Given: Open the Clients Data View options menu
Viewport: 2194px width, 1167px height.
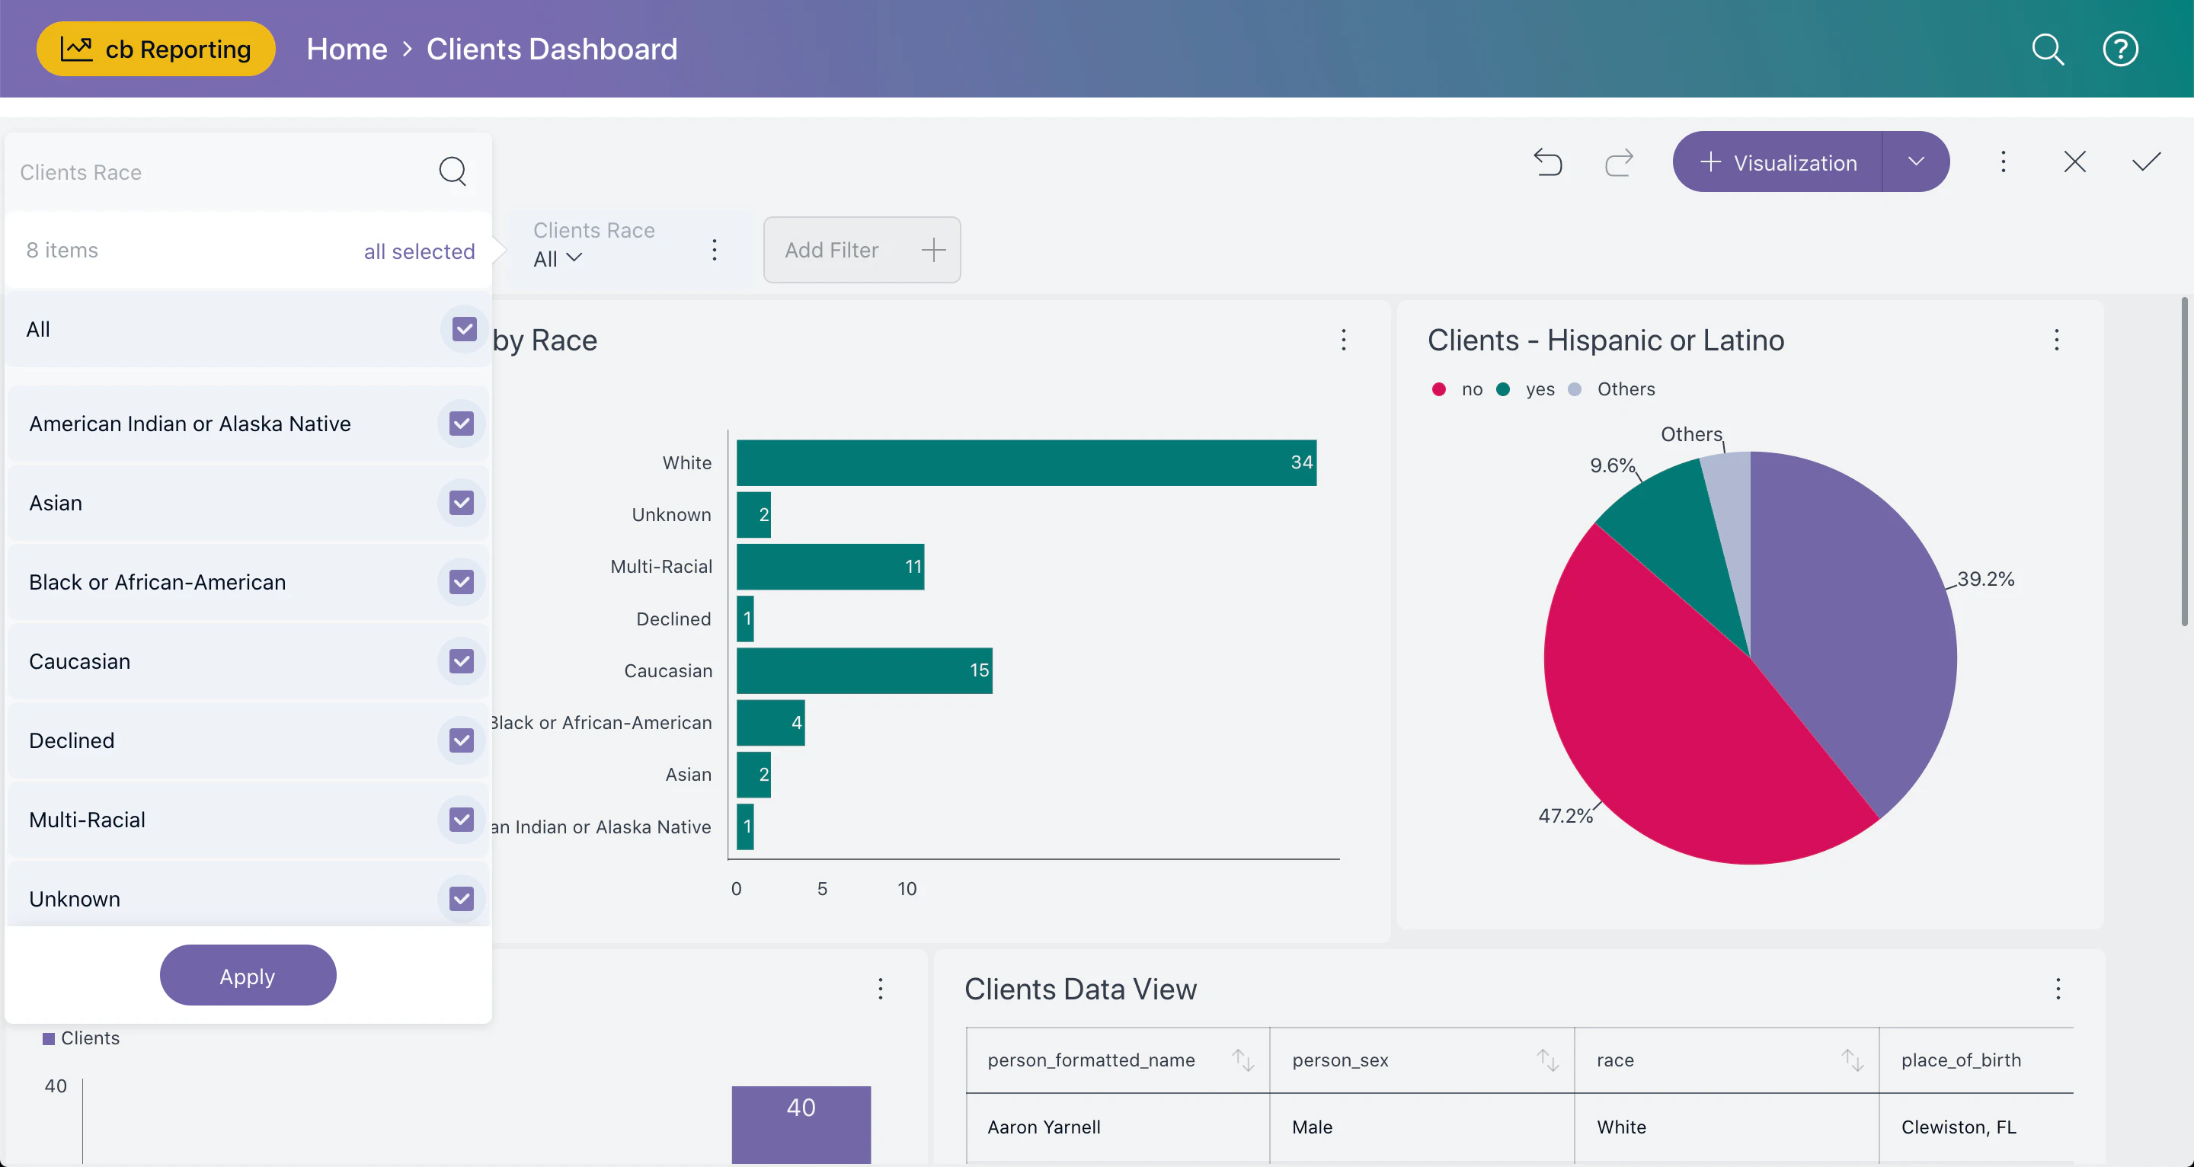Looking at the screenshot, I should click(2058, 989).
